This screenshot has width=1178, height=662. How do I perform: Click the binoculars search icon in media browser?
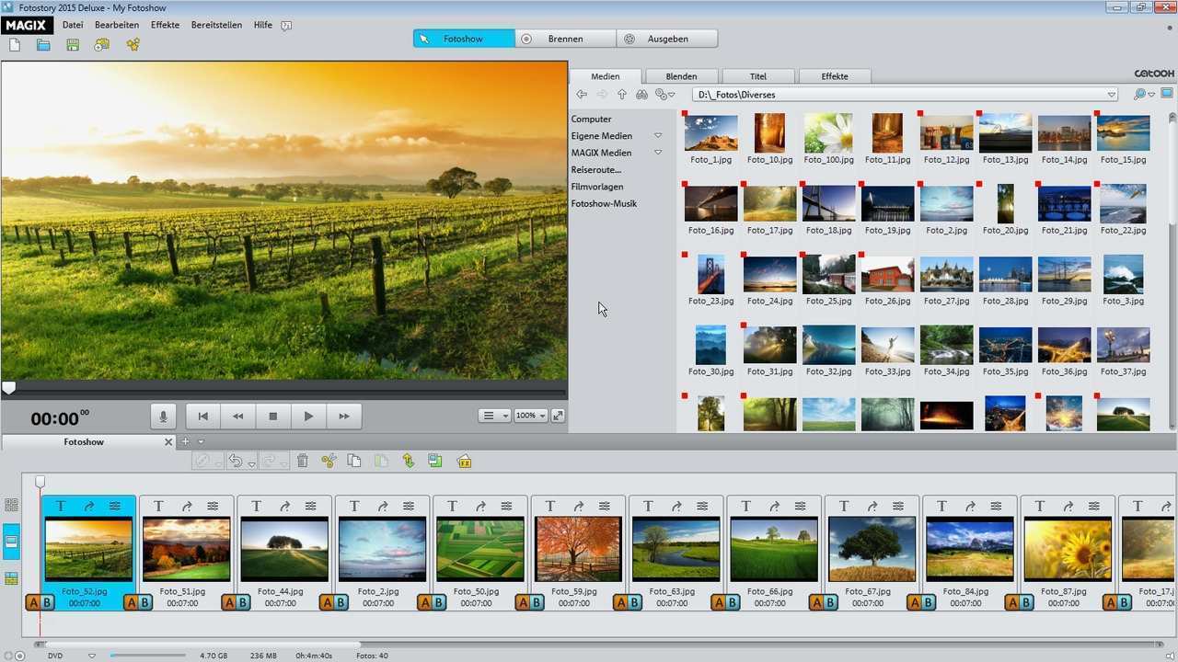click(x=641, y=95)
